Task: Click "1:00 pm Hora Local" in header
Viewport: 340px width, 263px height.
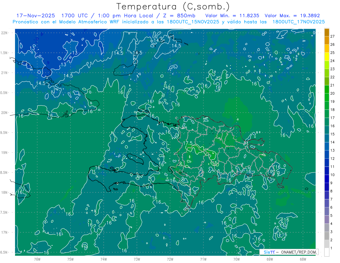Action: point(126,16)
